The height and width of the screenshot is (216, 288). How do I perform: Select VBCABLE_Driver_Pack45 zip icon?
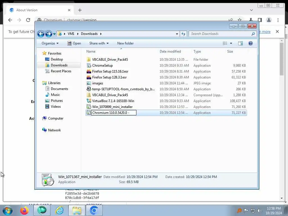coord(89,95)
